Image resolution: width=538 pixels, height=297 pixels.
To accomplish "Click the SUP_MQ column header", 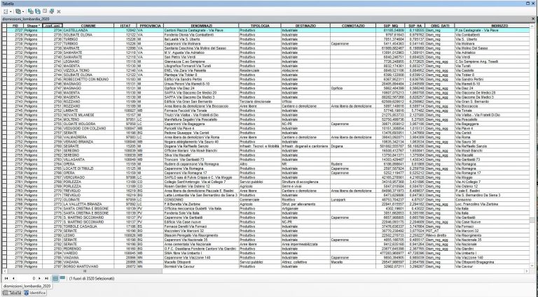I will pos(390,26).
